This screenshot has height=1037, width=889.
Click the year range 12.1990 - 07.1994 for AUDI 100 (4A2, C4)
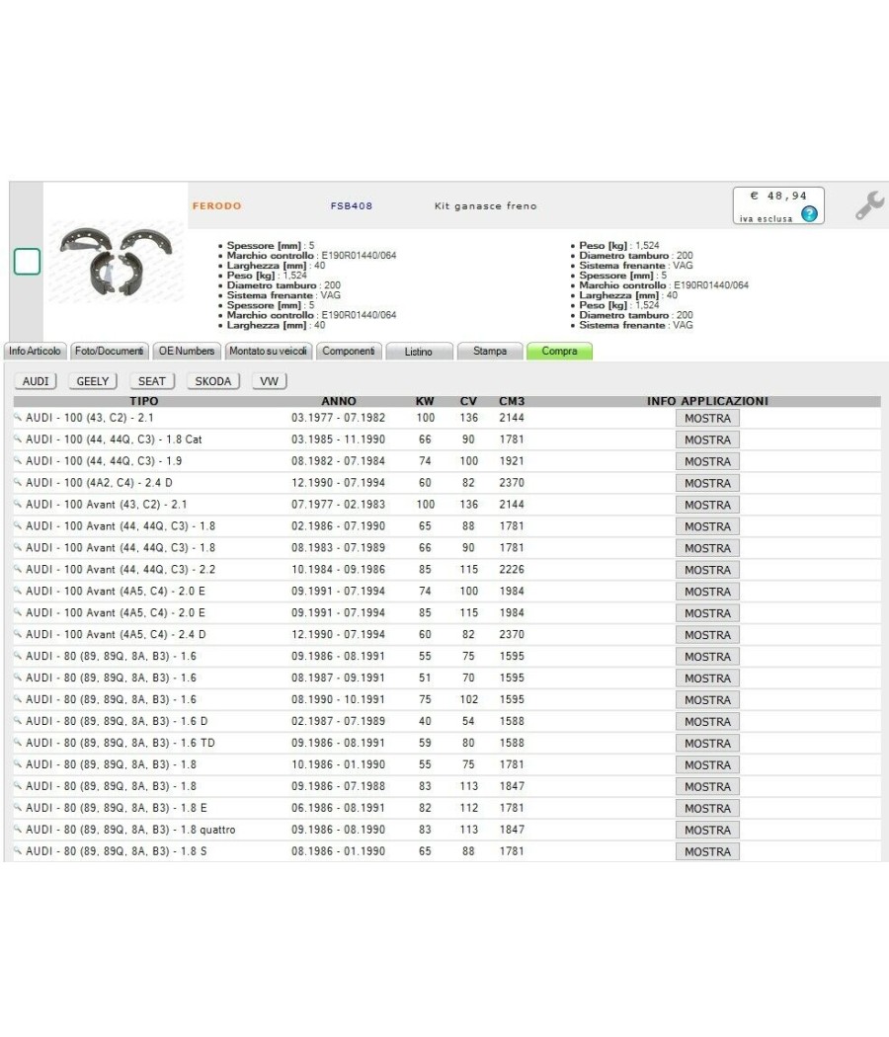point(338,483)
